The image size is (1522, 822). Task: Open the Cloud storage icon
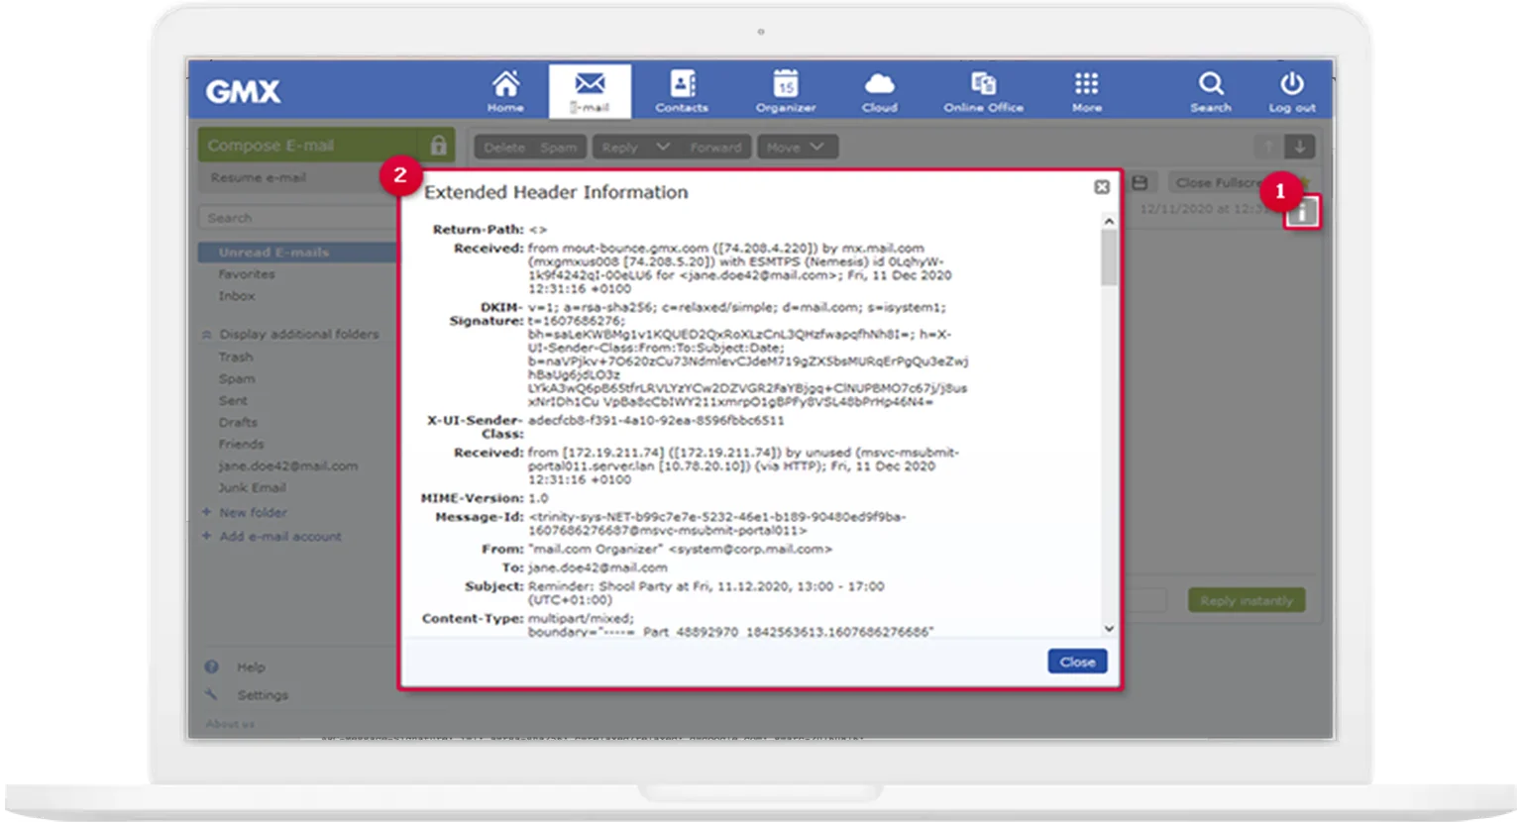879,91
